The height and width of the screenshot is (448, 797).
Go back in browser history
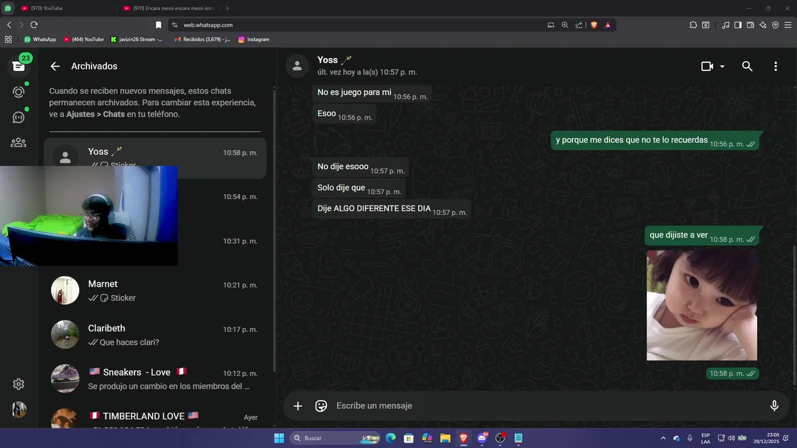pos(9,25)
